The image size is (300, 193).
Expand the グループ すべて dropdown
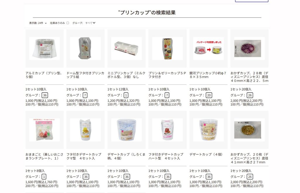pos(90,23)
